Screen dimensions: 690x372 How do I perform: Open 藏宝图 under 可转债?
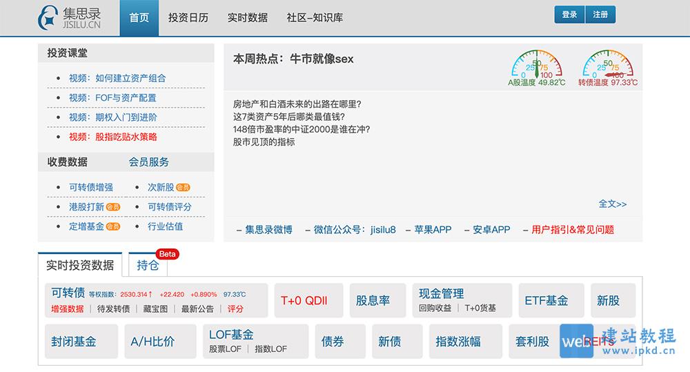tap(155, 309)
